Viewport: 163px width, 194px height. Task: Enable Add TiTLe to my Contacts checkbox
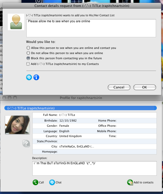(x=28, y=64)
